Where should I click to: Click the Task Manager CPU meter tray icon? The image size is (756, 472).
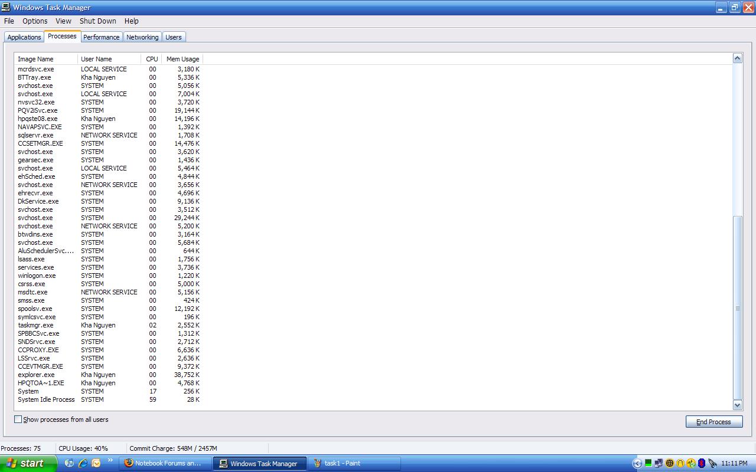(x=648, y=463)
